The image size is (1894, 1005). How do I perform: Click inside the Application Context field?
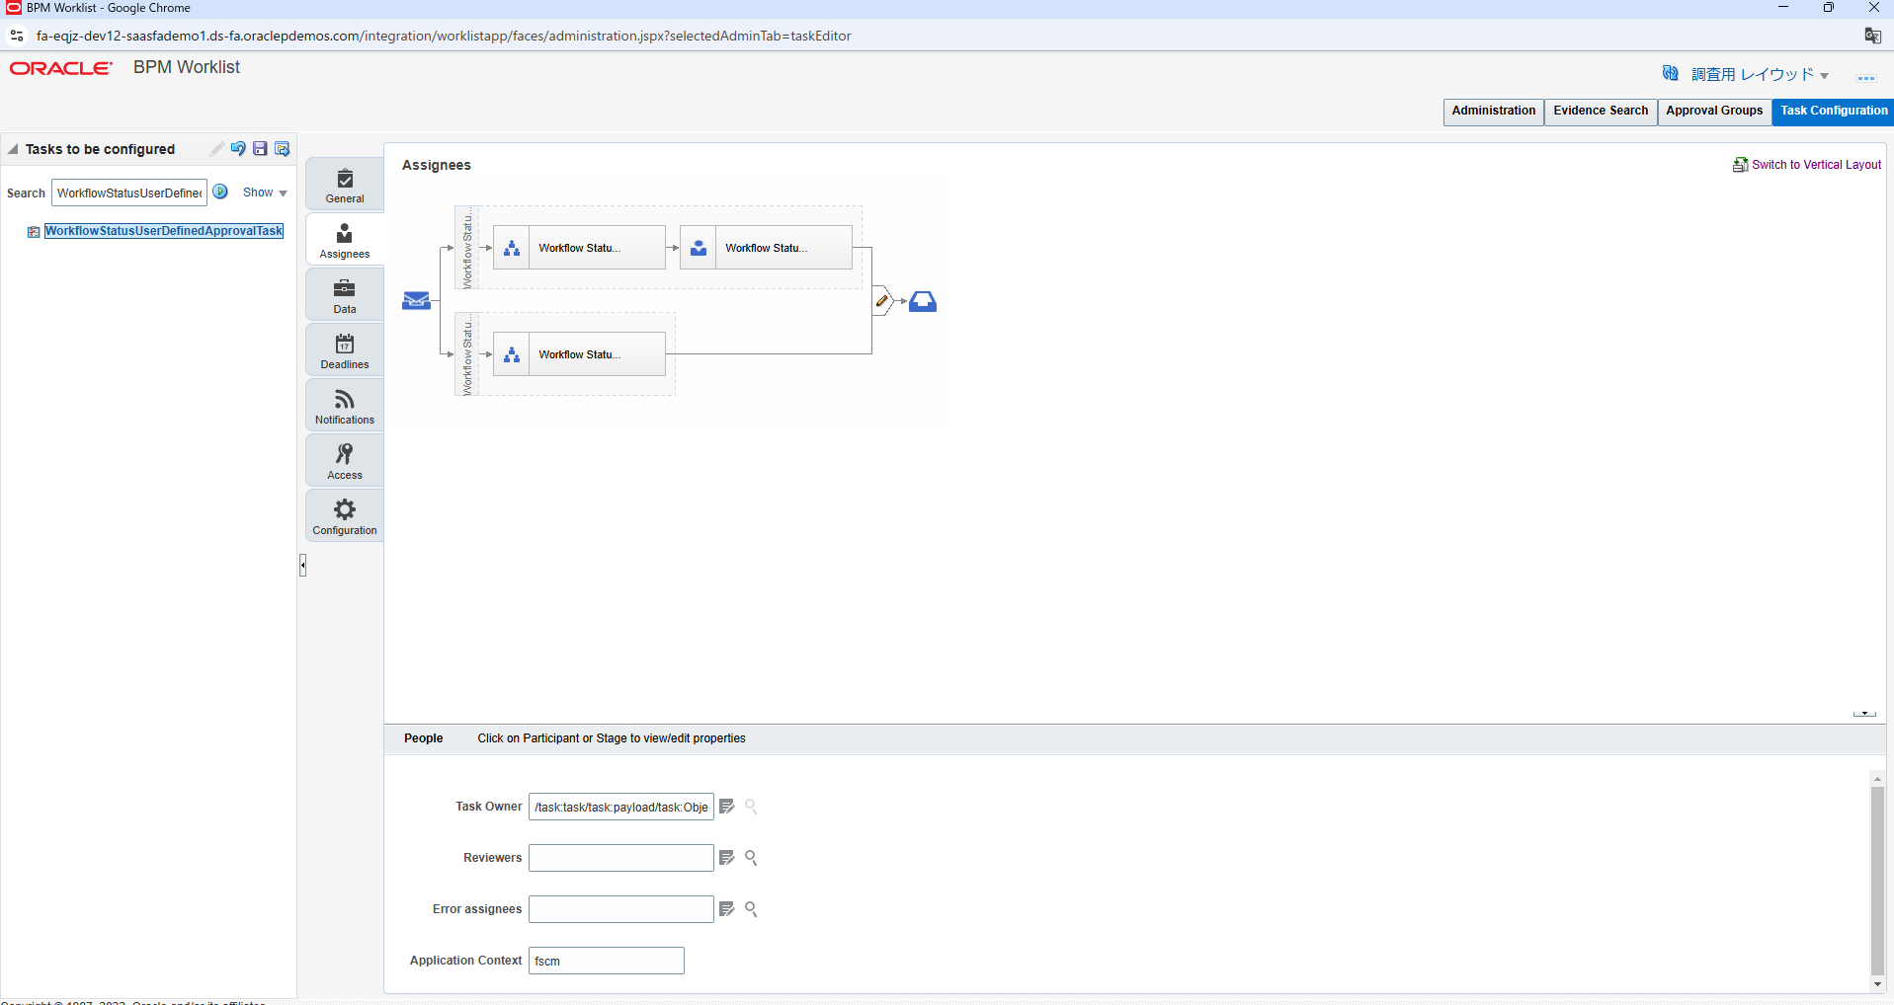coord(606,960)
